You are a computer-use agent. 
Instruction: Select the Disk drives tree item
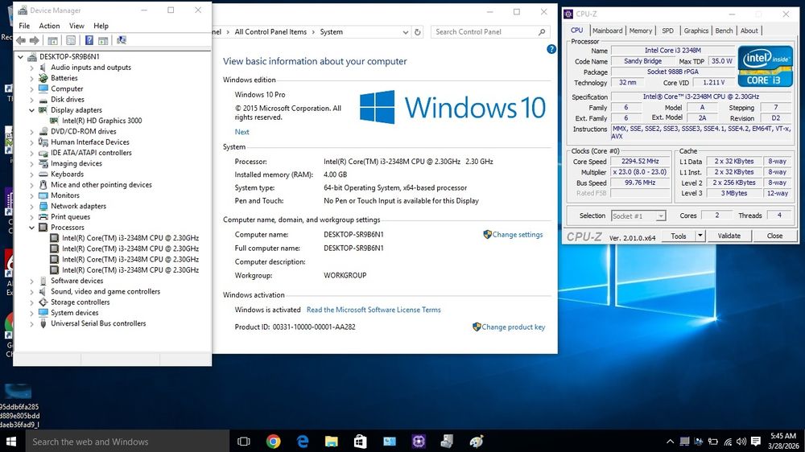[x=68, y=100]
